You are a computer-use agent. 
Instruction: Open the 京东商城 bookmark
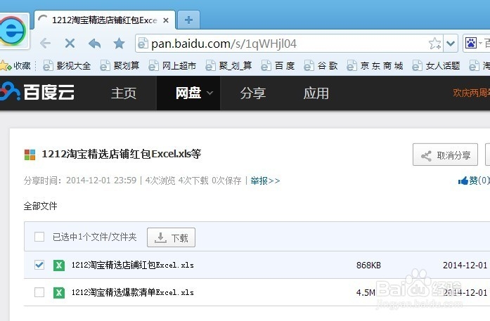(375, 65)
